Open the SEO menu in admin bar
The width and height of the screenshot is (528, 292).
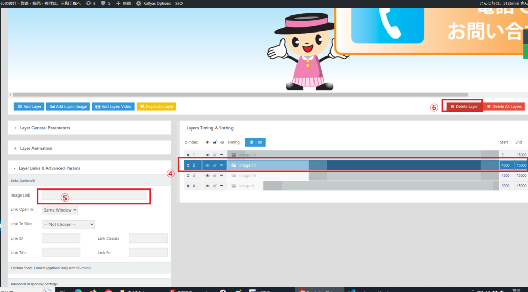179,3
